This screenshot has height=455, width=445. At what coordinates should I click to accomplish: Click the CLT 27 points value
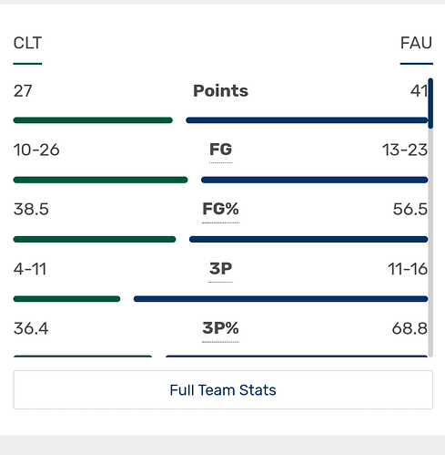(23, 91)
